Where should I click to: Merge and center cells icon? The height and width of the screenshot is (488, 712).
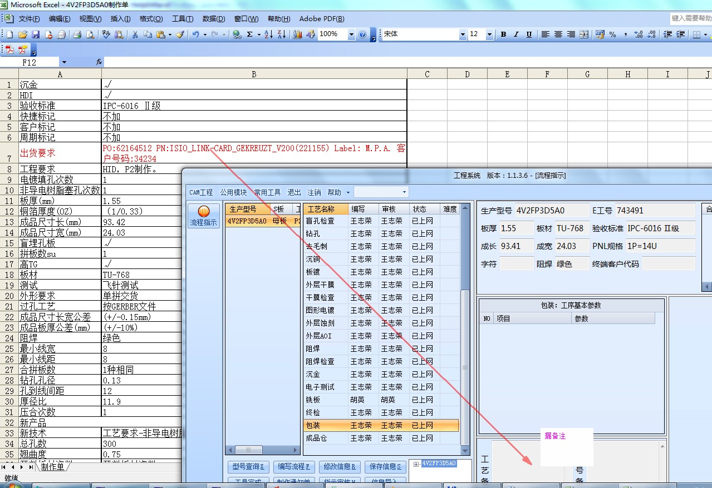[x=584, y=34]
